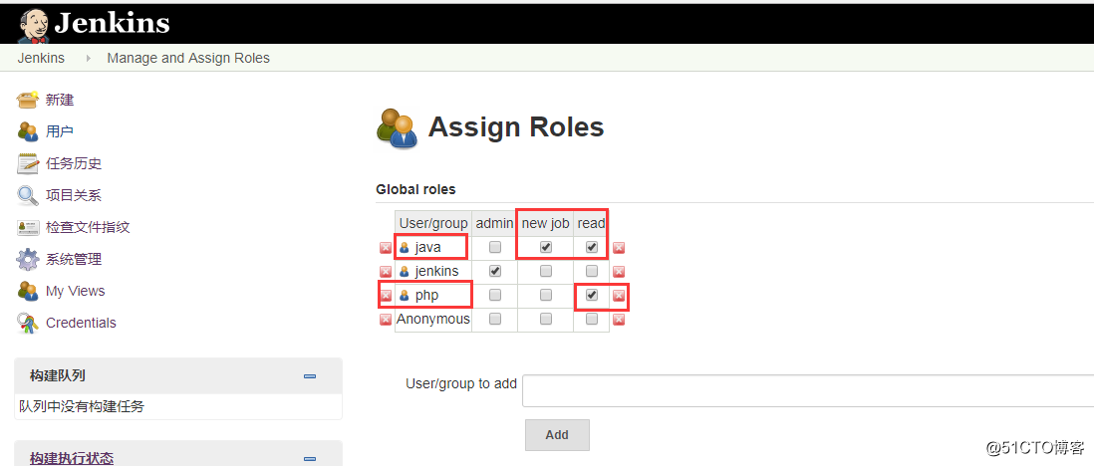1094x466 pixels.
Task: Delete the jenkins row via left red X
Action: pos(386,272)
